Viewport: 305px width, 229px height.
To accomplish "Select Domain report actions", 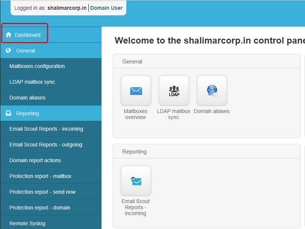I will pyautogui.click(x=35, y=161).
